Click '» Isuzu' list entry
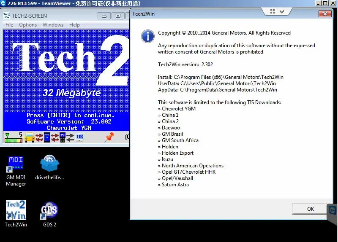 tap(166, 159)
